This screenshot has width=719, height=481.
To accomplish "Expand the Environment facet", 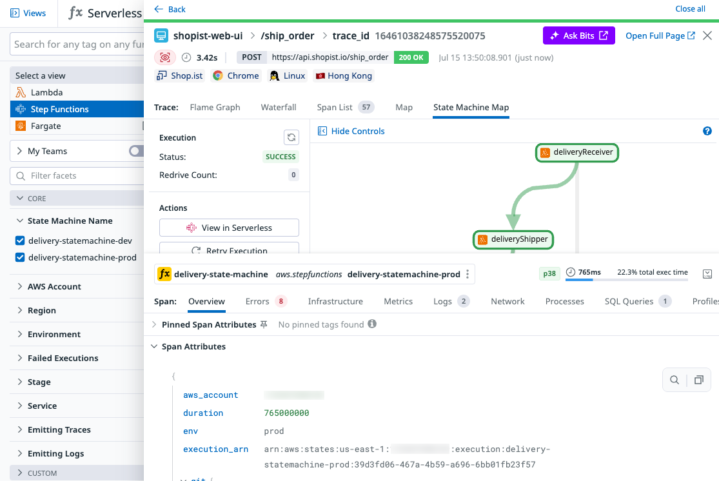I will point(20,334).
